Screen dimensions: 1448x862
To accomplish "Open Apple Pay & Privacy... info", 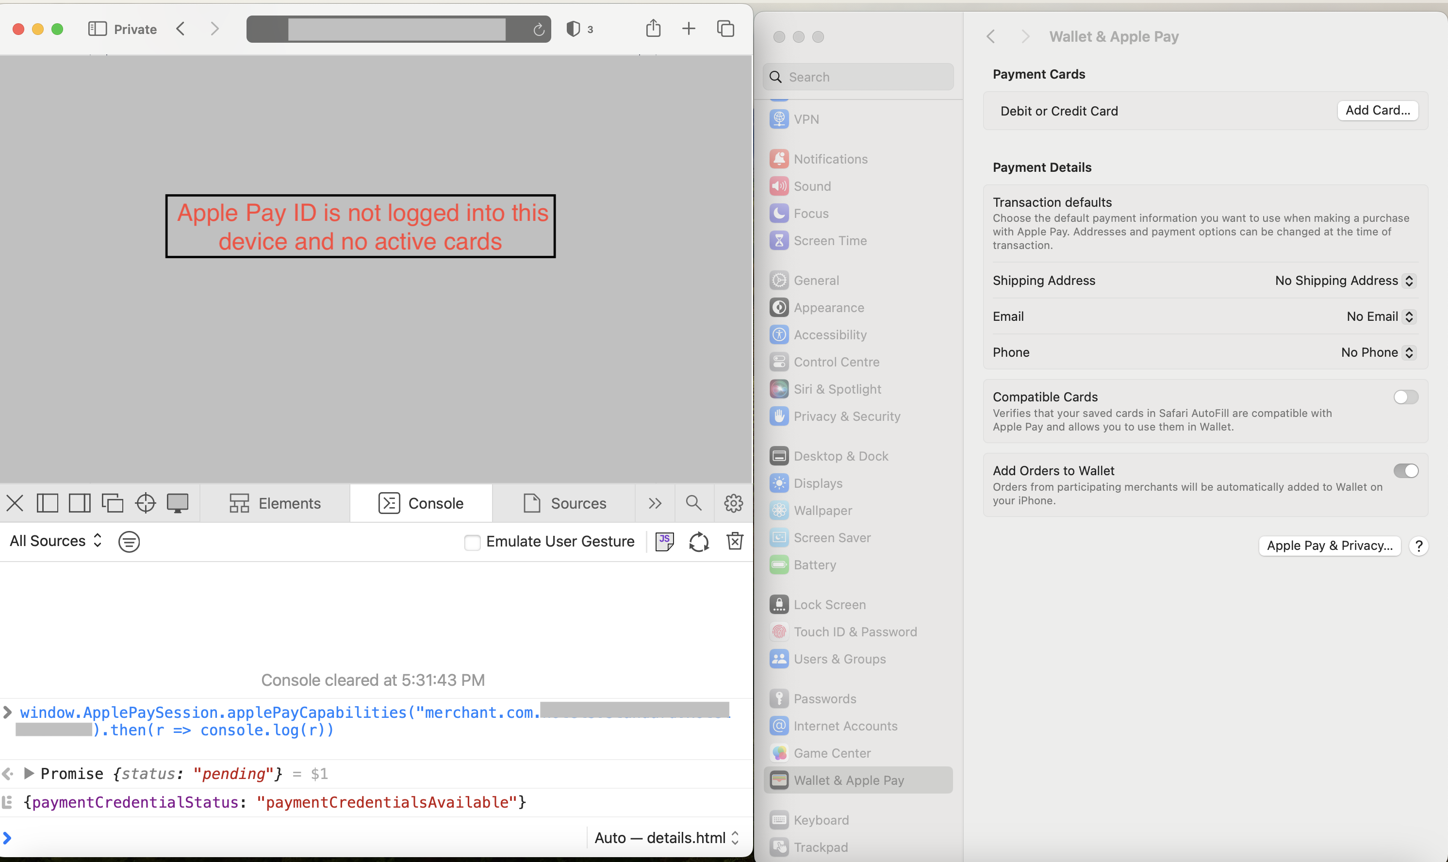I will coord(1329,546).
